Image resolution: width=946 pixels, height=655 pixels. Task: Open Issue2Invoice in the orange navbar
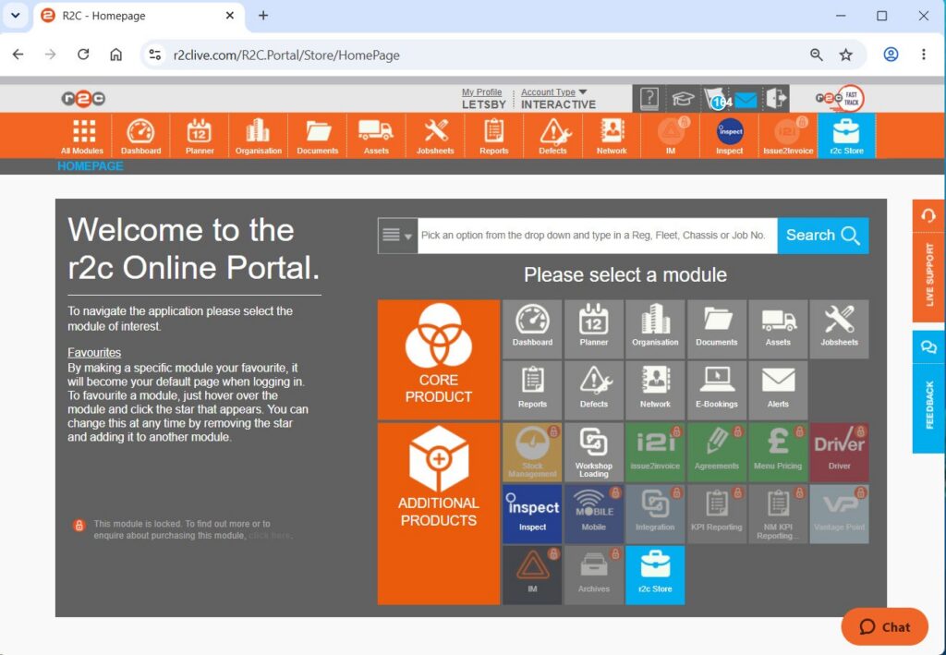pos(788,137)
